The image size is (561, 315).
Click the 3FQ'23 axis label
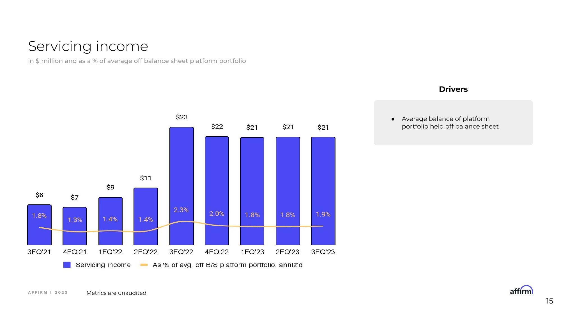pos(323,252)
